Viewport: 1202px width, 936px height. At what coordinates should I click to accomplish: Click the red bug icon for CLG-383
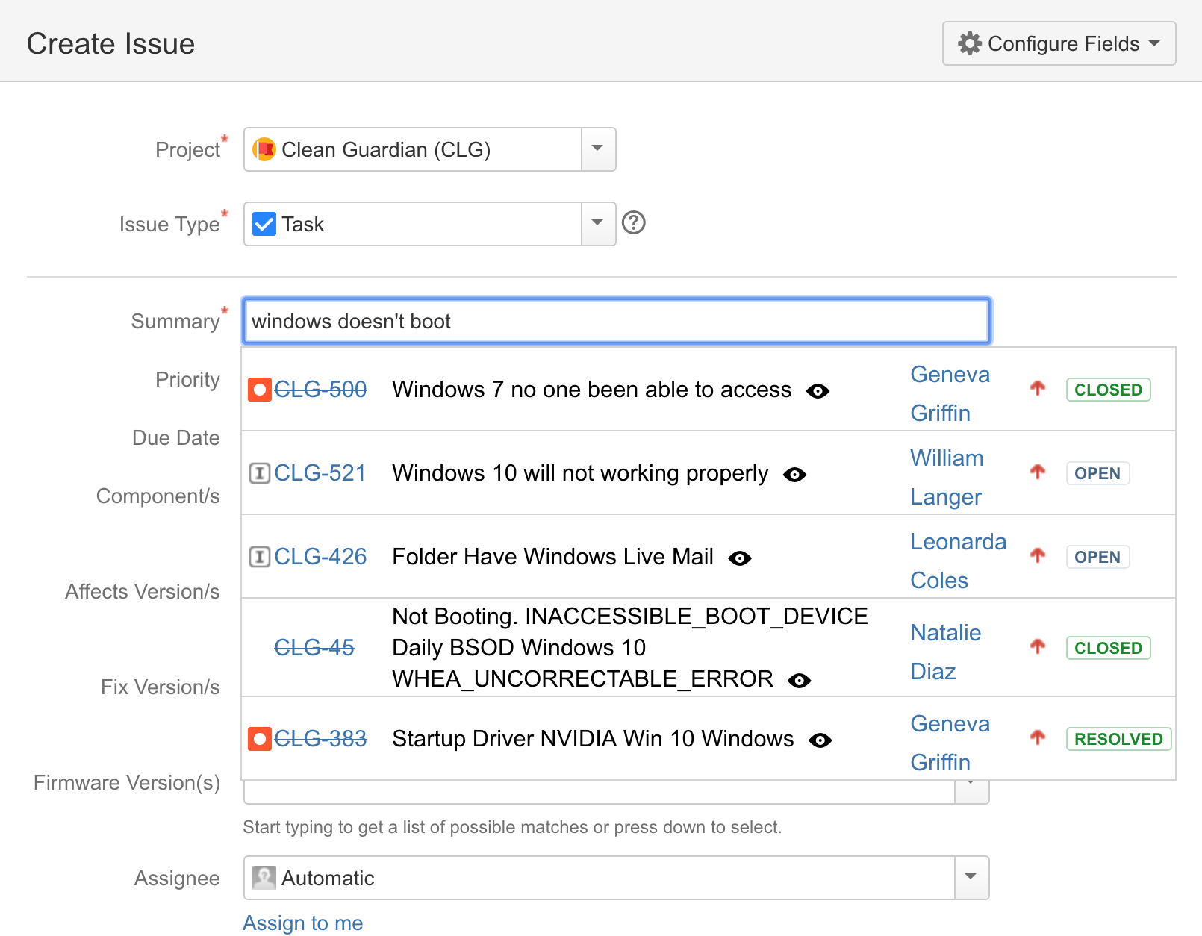click(x=259, y=739)
